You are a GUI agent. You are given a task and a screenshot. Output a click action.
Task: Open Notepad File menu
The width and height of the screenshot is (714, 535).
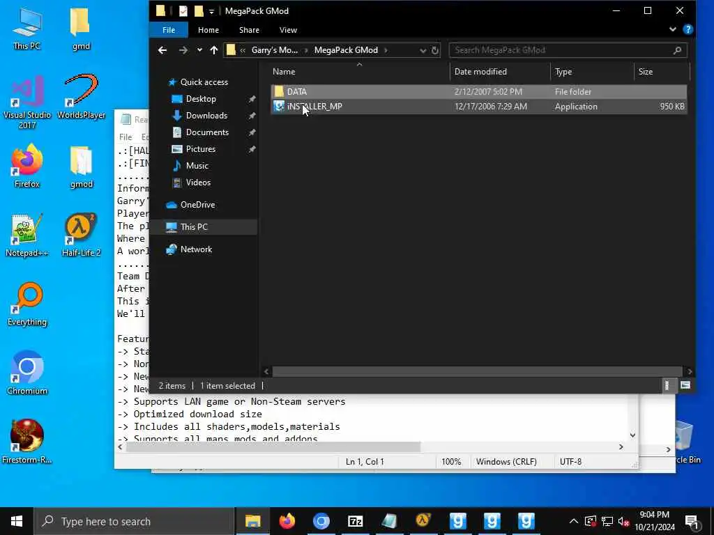[126, 137]
